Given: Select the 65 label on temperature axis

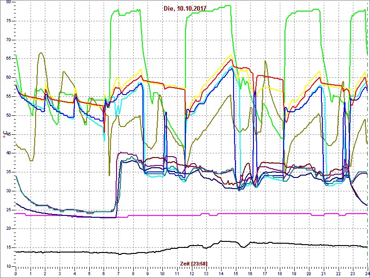Looking at the screenshot, I should click(x=8, y=59).
